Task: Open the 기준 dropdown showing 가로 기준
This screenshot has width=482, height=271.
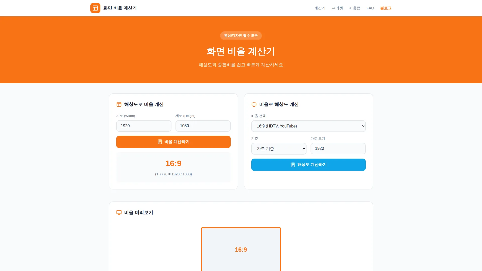Action: (279, 149)
